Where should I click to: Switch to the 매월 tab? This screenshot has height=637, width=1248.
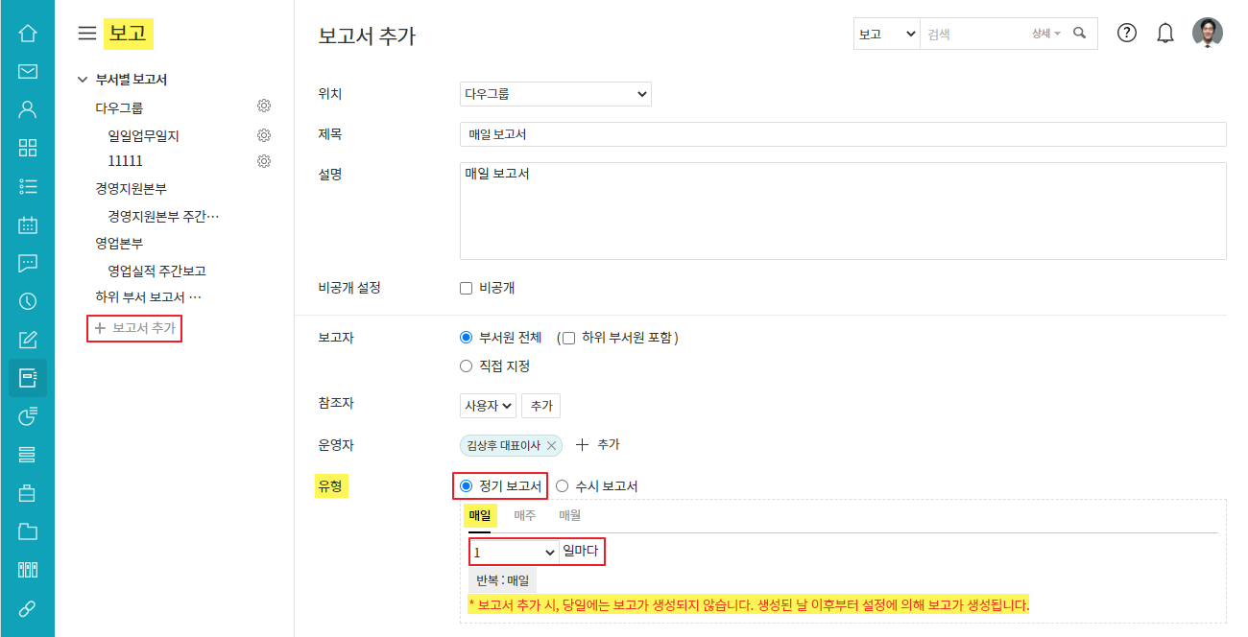pos(570,515)
